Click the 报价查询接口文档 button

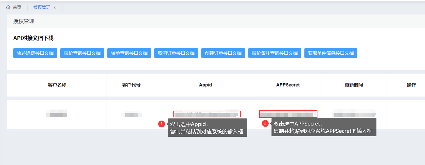(82, 53)
